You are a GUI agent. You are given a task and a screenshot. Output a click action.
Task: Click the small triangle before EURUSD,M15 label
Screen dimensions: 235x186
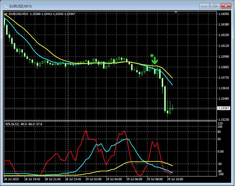click(x=6, y=14)
